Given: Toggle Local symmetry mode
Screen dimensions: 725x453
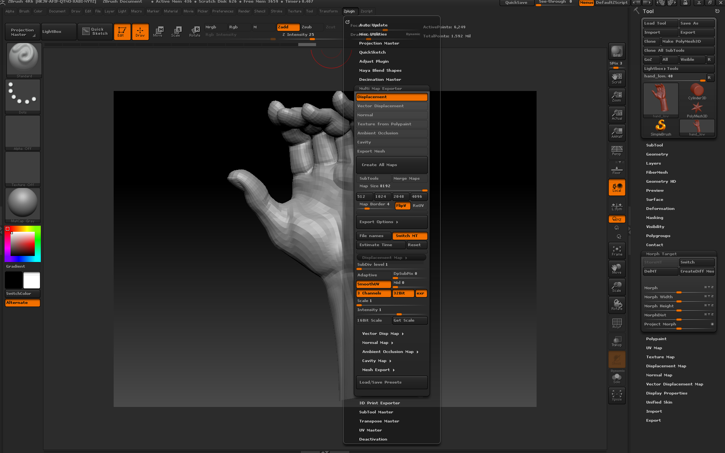Looking at the screenshot, I should pyautogui.click(x=617, y=187).
